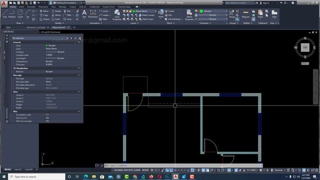Collapse the General section in Properties palette
This screenshot has height=180, width=320.
tap(79, 42)
